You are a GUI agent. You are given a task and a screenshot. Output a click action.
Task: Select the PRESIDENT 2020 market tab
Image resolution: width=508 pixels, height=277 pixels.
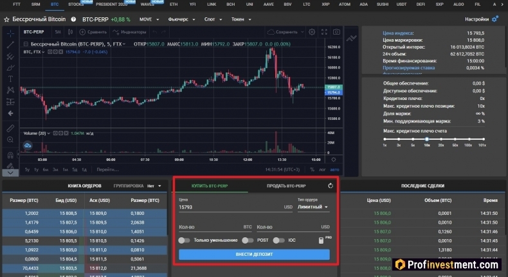111,4
